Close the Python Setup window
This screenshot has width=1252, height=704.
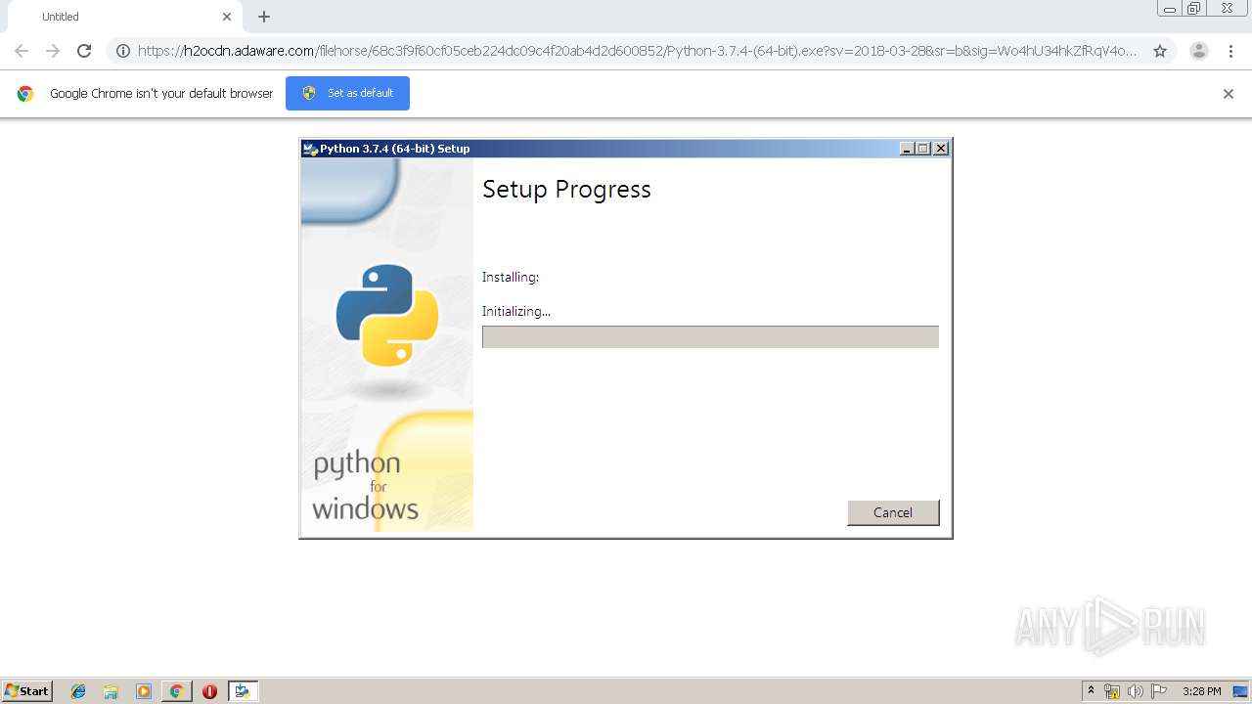pos(941,149)
